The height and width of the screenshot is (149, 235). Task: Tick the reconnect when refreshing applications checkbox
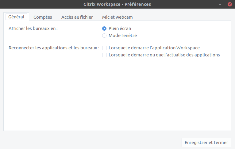104,55
